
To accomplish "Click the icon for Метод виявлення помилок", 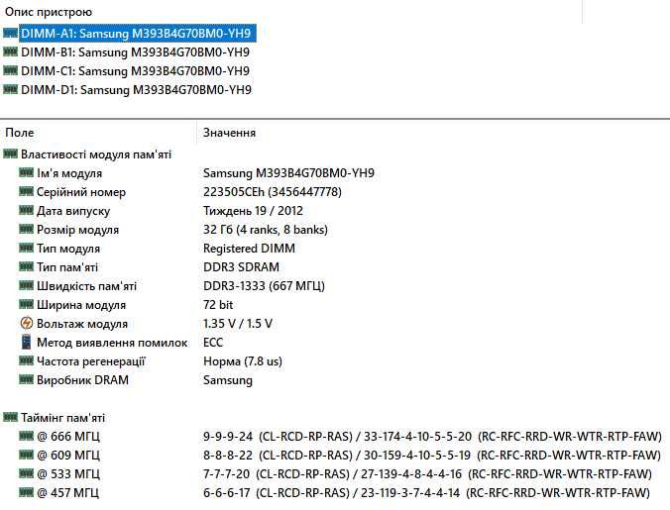I will 26,342.
